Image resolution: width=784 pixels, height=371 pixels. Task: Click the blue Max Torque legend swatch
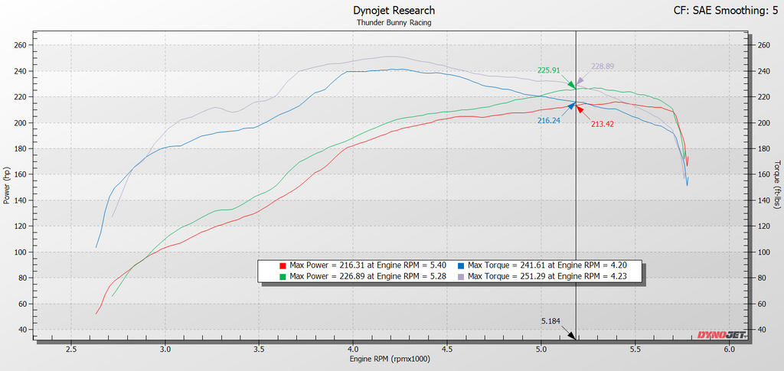(x=461, y=265)
